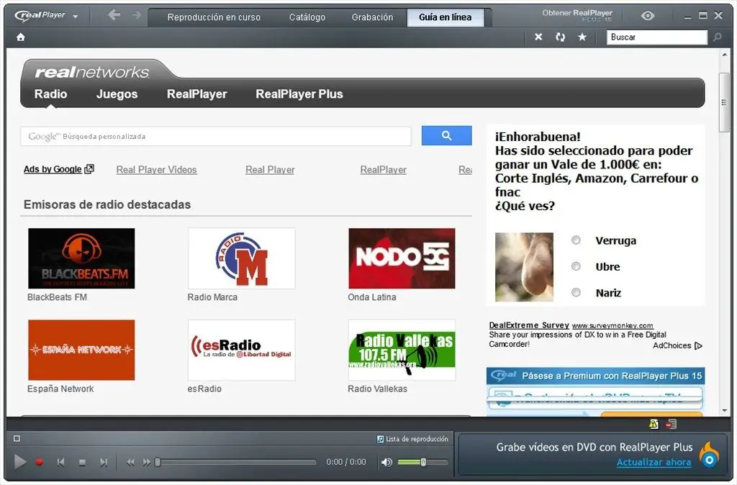Click Pásese a Premium con RealPlayer Plus 15 banner
The height and width of the screenshot is (485, 737).
(x=595, y=376)
